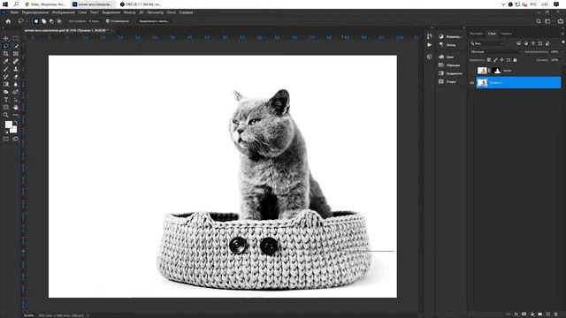Open the History panel icon

click(429, 36)
